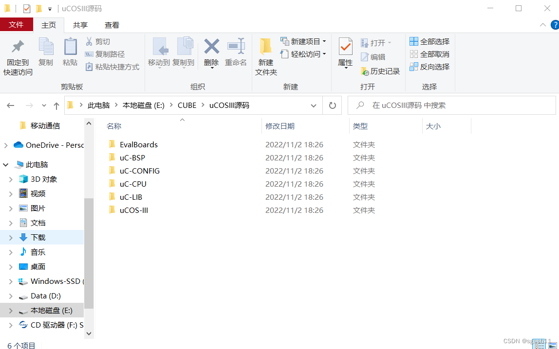Click the Paste (粘贴) ribbon icon
Viewport: 559px width, 349px height.
pyautogui.click(x=70, y=47)
